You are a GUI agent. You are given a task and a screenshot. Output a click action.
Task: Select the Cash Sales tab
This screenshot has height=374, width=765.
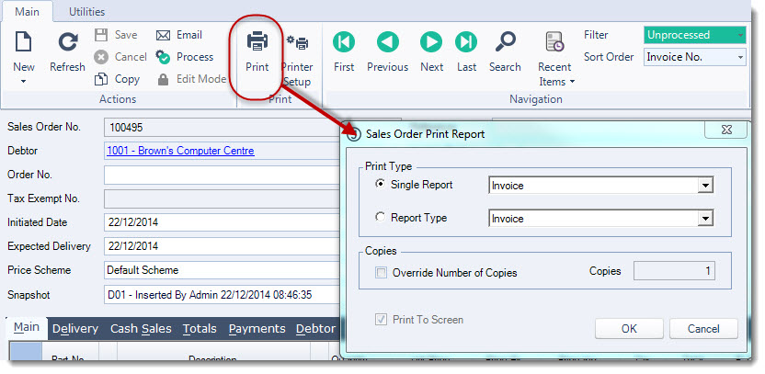pos(141,329)
